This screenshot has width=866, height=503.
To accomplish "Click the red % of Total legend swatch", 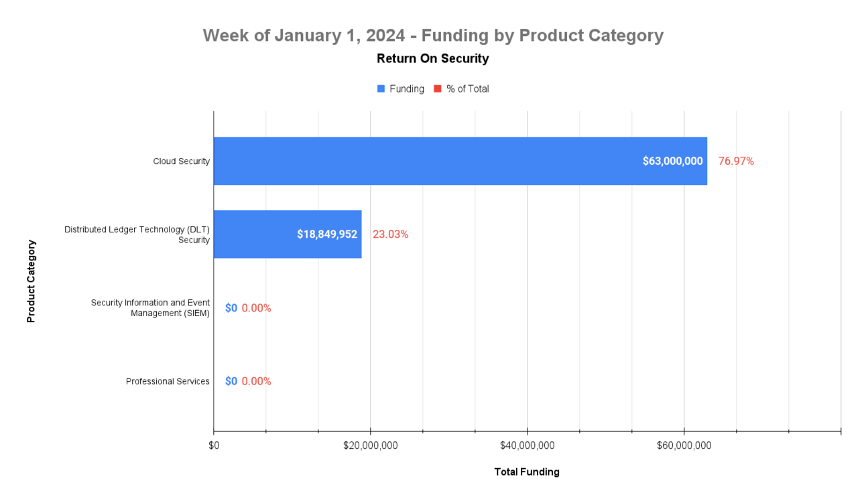I will point(438,88).
